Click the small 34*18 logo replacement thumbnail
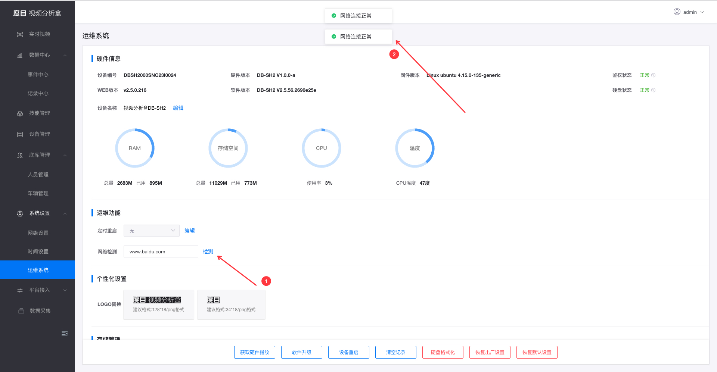Screen dimensions: 717x372 click(231, 304)
